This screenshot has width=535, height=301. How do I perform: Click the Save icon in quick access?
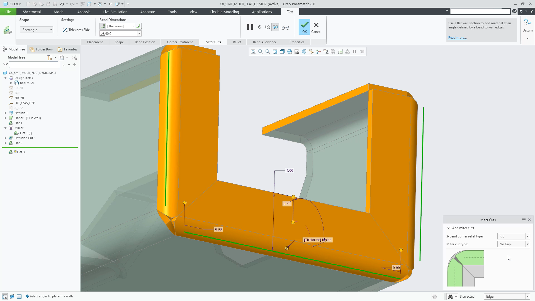click(x=55, y=4)
